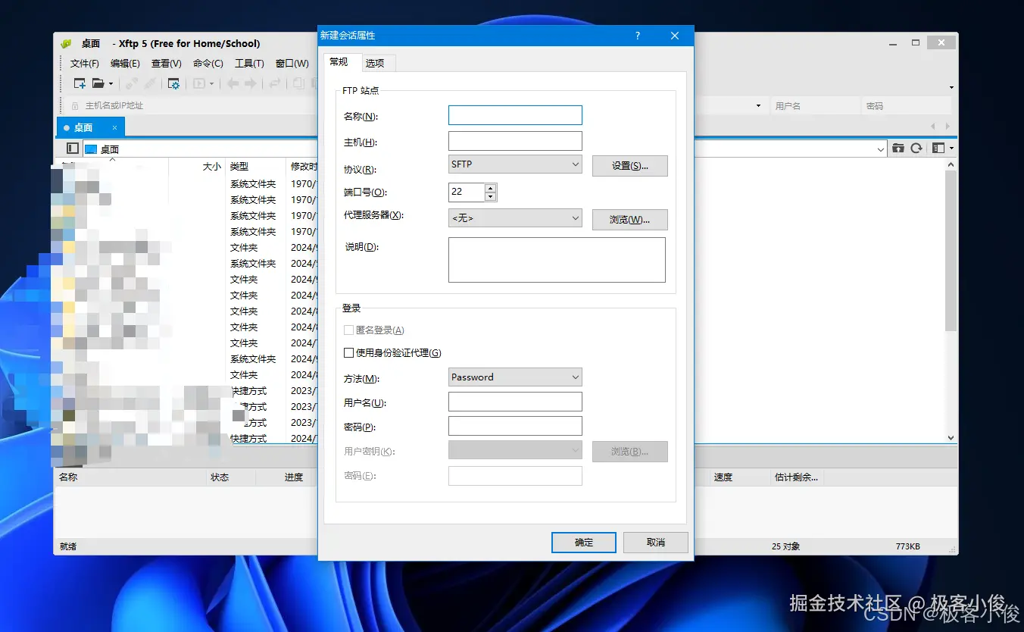Open the 编辑(E) menu
The image size is (1024, 632).
coord(125,64)
